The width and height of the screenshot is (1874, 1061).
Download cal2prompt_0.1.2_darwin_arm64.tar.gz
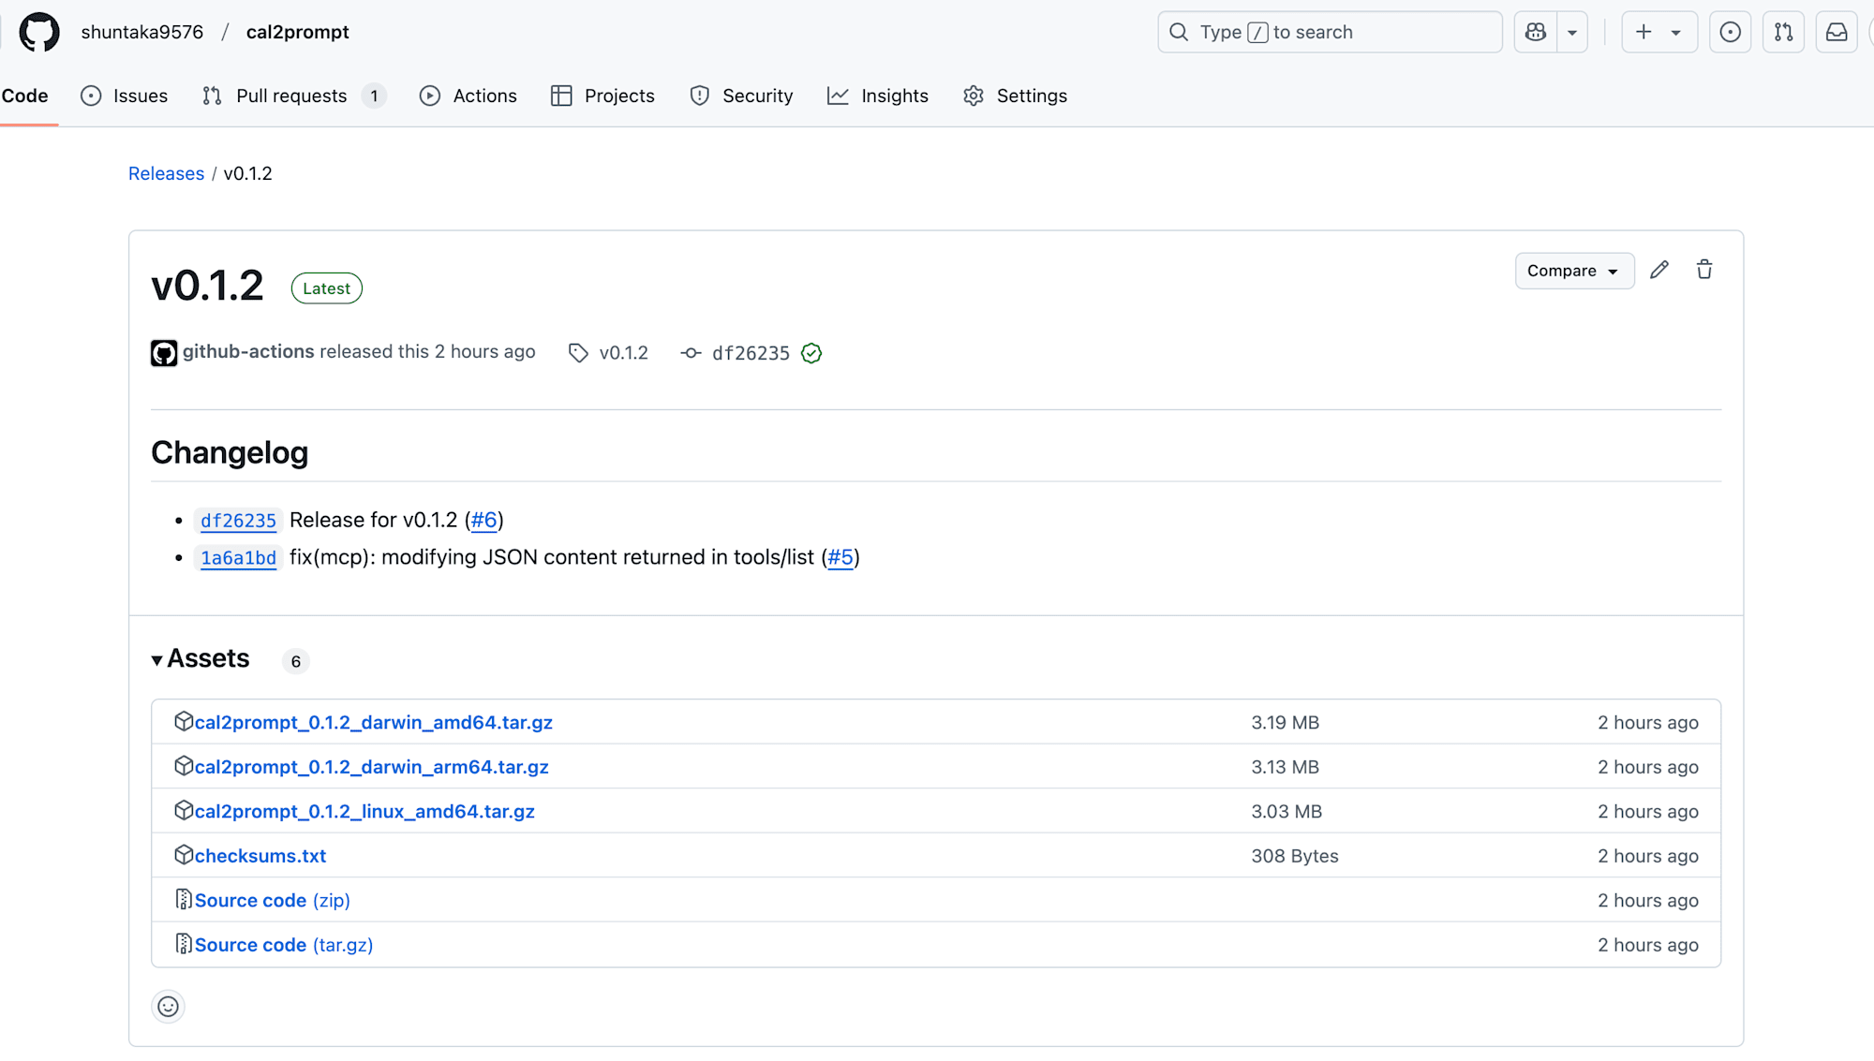[x=371, y=767]
